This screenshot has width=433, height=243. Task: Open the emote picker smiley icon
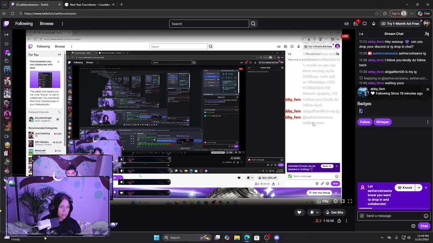[x=426, y=216]
